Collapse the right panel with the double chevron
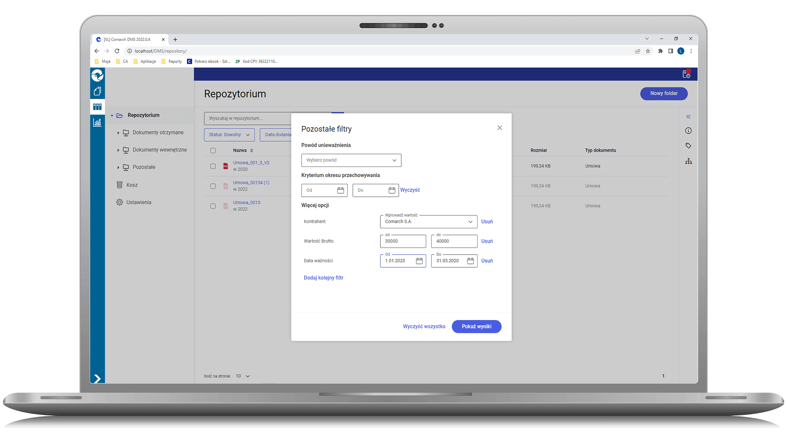This screenshot has width=787, height=442. tap(688, 117)
